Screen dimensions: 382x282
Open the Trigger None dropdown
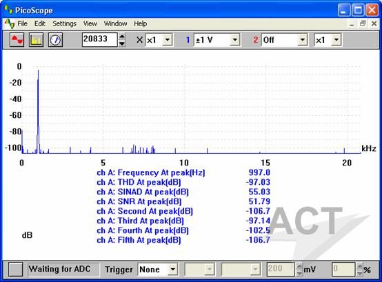point(173,270)
